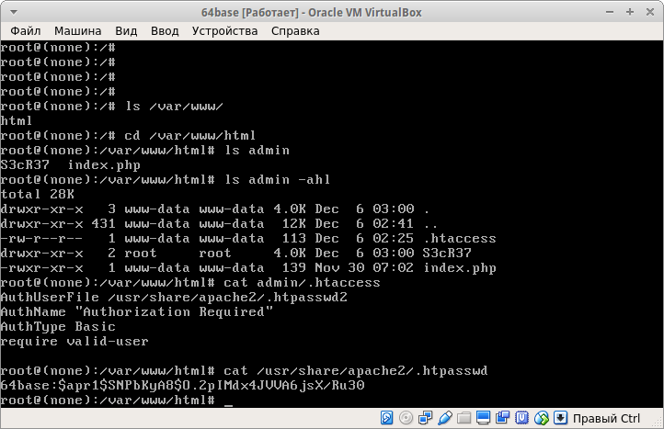Open the Машина menu
The height and width of the screenshot is (429, 664).
(x=77, y=31)
